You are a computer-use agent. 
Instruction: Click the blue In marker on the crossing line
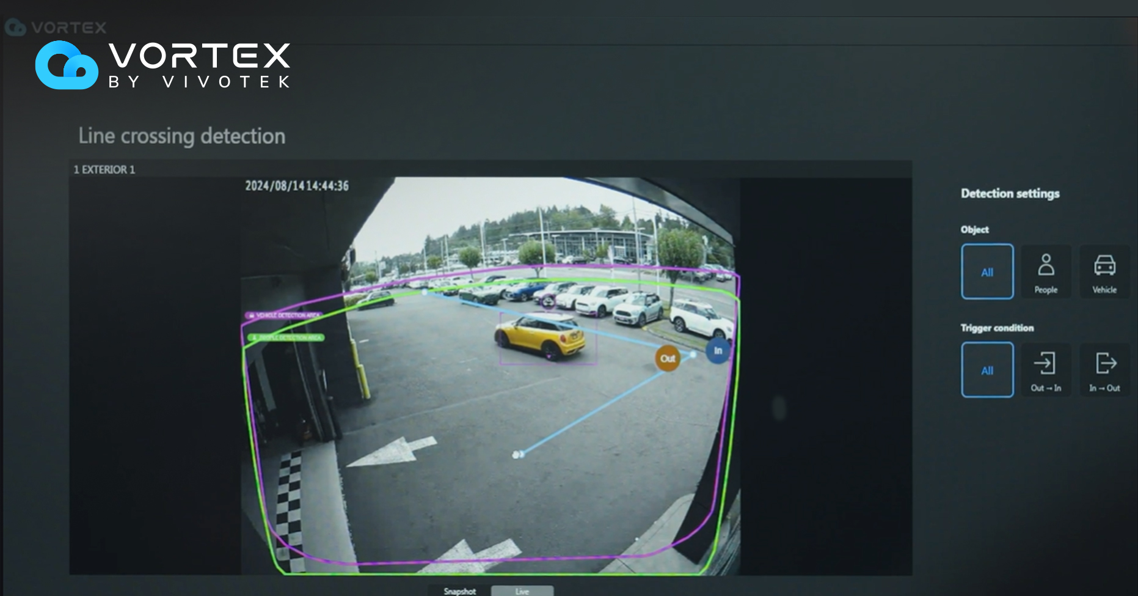tap(717, 350)
